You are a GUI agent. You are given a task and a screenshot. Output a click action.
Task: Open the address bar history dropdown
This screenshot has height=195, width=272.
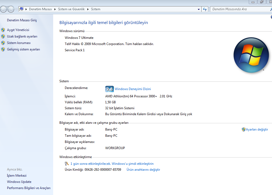(x=199, y=9)
